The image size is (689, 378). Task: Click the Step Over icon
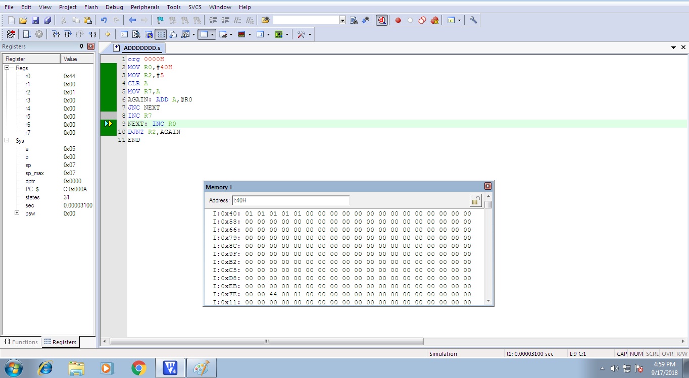[68, 34]
